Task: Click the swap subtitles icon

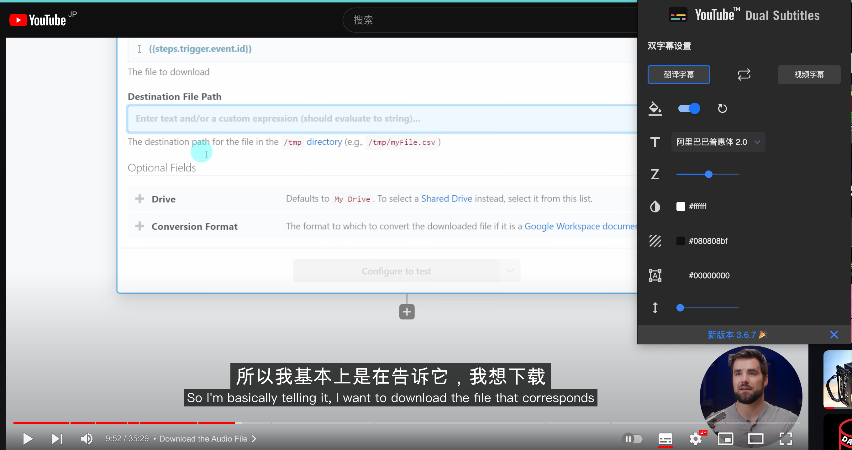Action: pyautogui.click(x=744, y=74)
